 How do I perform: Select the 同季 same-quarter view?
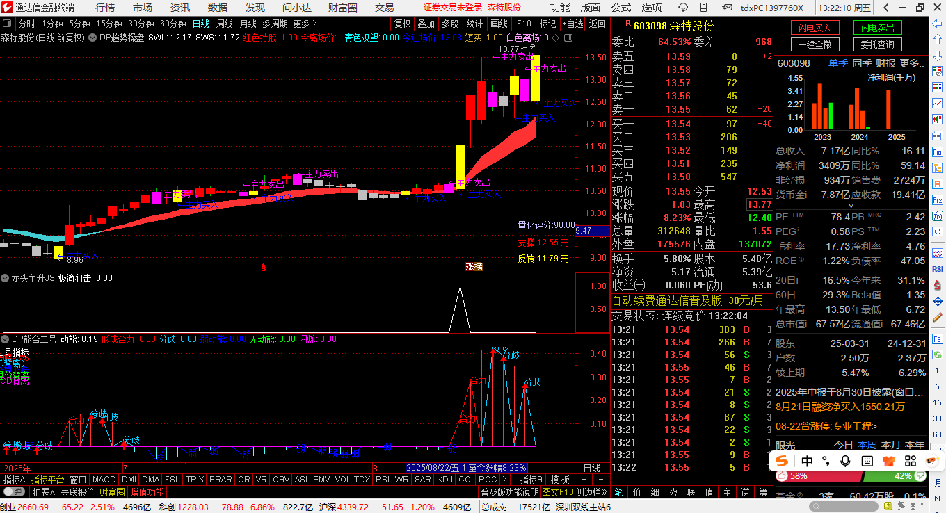click(x=862, y=63)
